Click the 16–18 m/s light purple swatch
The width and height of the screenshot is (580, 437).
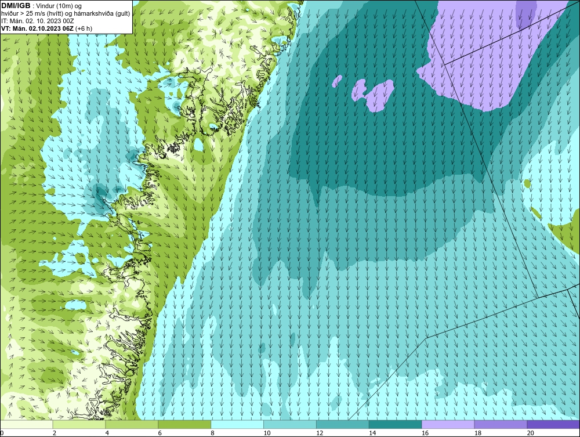448,424
